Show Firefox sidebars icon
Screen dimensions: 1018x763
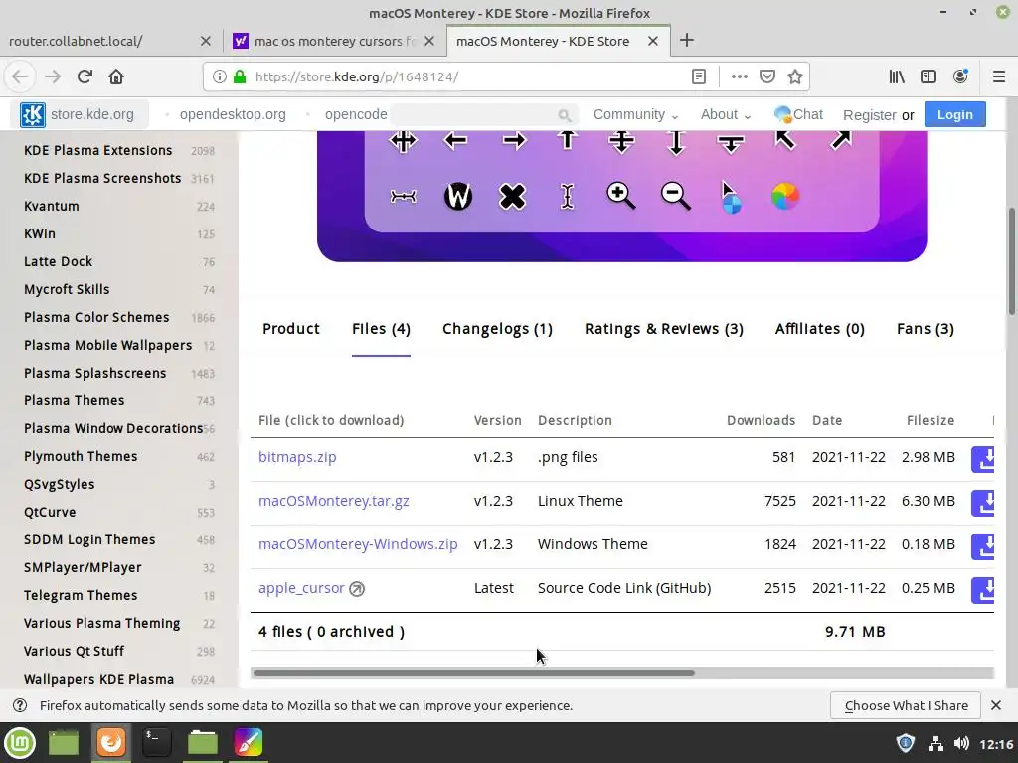tap(929, 76)
